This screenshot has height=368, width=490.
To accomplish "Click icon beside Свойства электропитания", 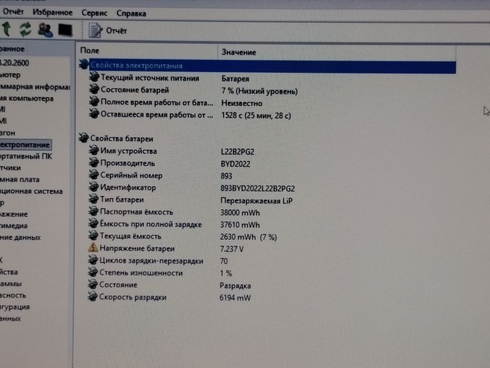I will [x=84, y=64].
